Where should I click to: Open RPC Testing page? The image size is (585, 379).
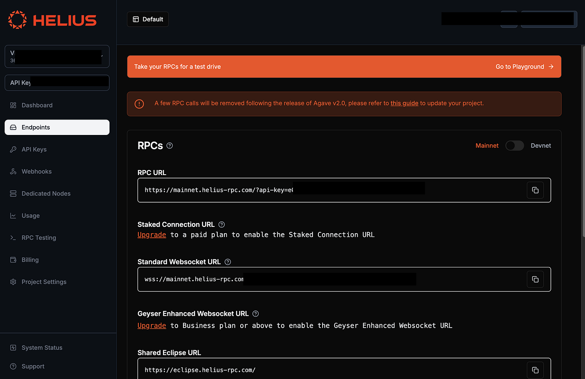tap(57, 238)
